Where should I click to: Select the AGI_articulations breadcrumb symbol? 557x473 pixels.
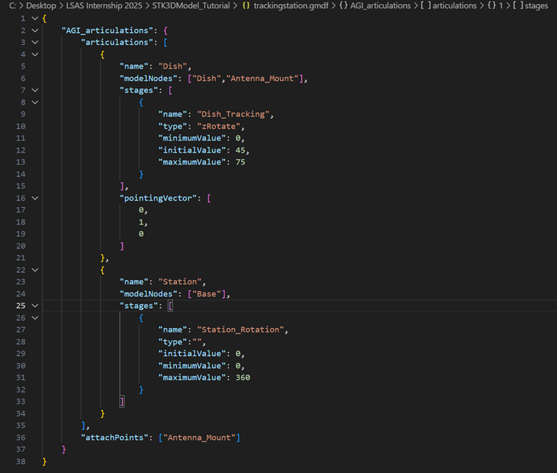[x=380, y=6]
